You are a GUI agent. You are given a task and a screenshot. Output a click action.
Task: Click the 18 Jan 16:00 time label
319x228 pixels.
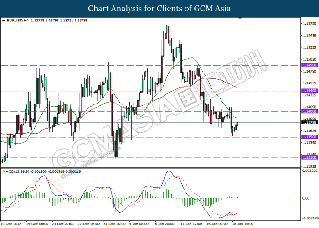coord(243,224)
